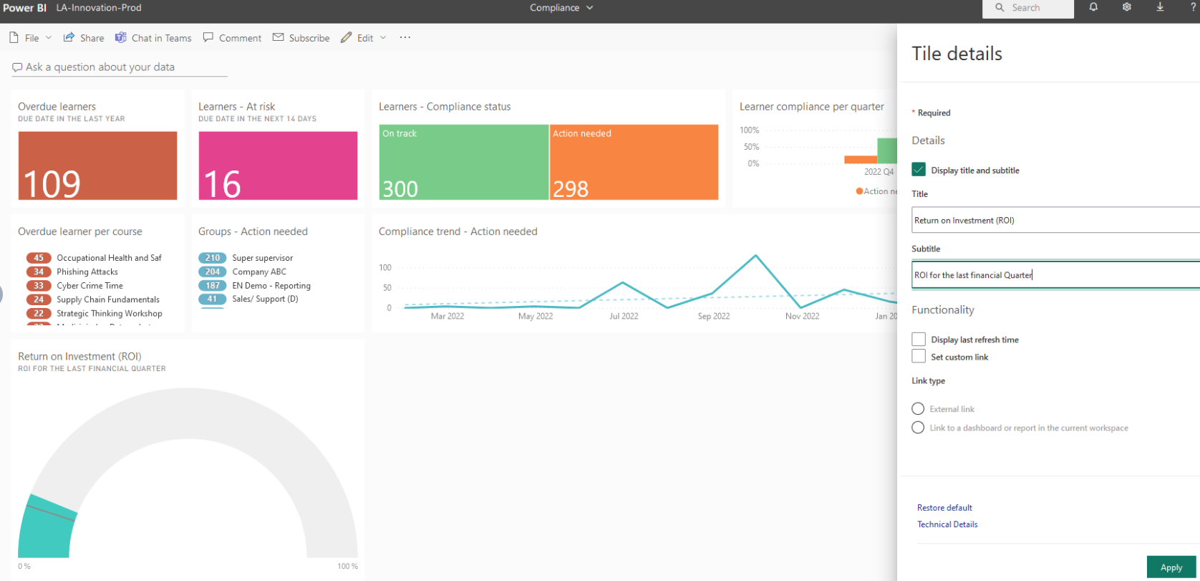Open the File menu dropdown
The image size is (1200, 581).
click(32, 38)
